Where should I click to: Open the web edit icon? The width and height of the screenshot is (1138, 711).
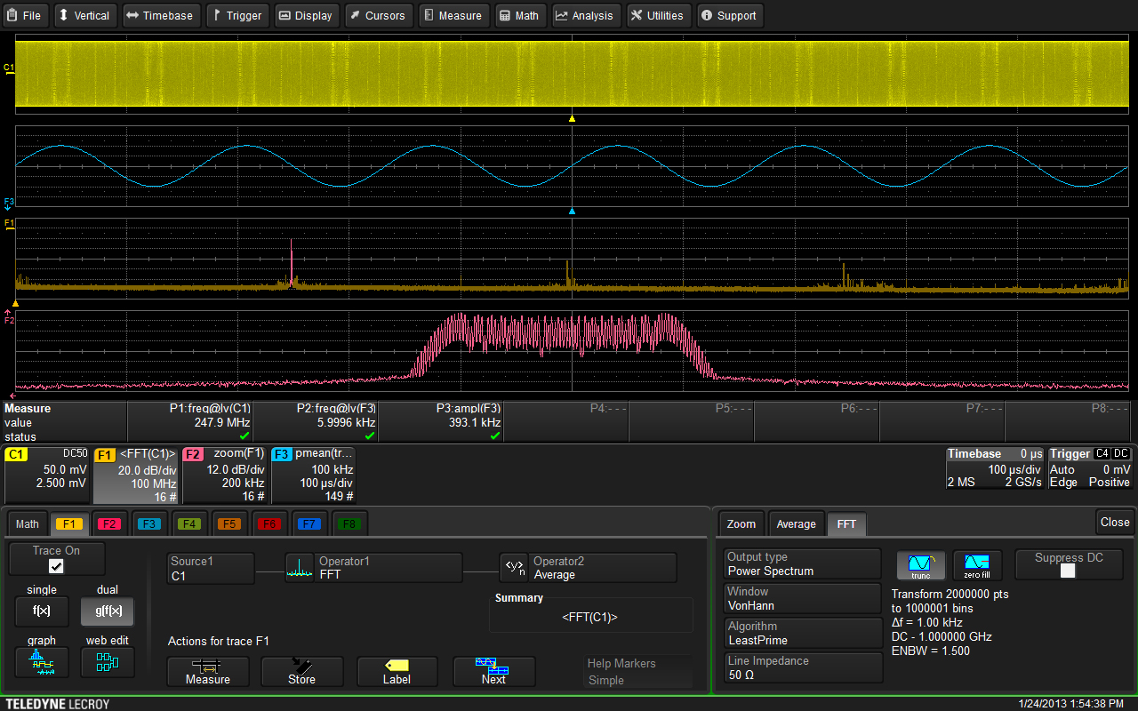point(107,661)
